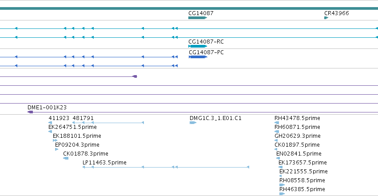Screen dimensions: 378x196
Task: Select the CG14087 gene feature arrow
Action: tap(198, 18)
